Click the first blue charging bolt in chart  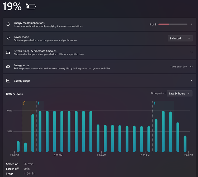pyautogui.click(x=39, y=103)
